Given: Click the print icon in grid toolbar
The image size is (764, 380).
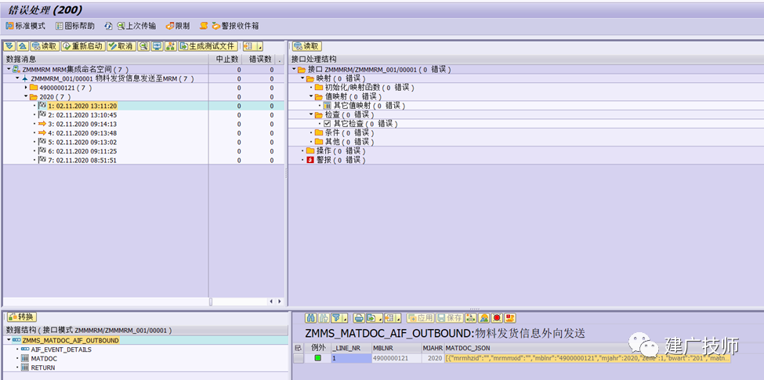Looking at the screenshot, I should pyautogui.click(x=359, y=318).
